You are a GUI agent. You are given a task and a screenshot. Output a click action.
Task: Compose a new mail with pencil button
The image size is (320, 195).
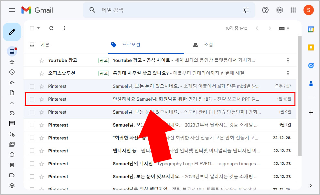point(12,32)
